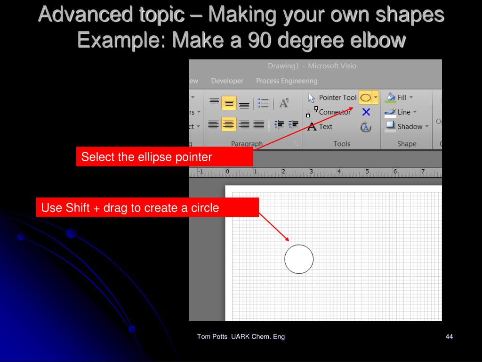The image size is (482, 362).
Task: Click the horizontal ruler at mark 3
Action: point(311,172)
